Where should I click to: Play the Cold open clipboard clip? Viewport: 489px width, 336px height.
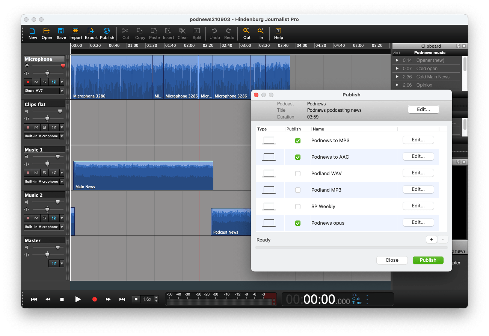tap(397, 69)
